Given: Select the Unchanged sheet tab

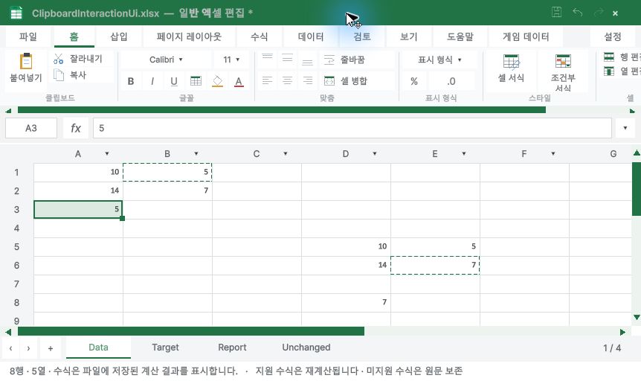Looking at the screenshot, I should (306, 348).
